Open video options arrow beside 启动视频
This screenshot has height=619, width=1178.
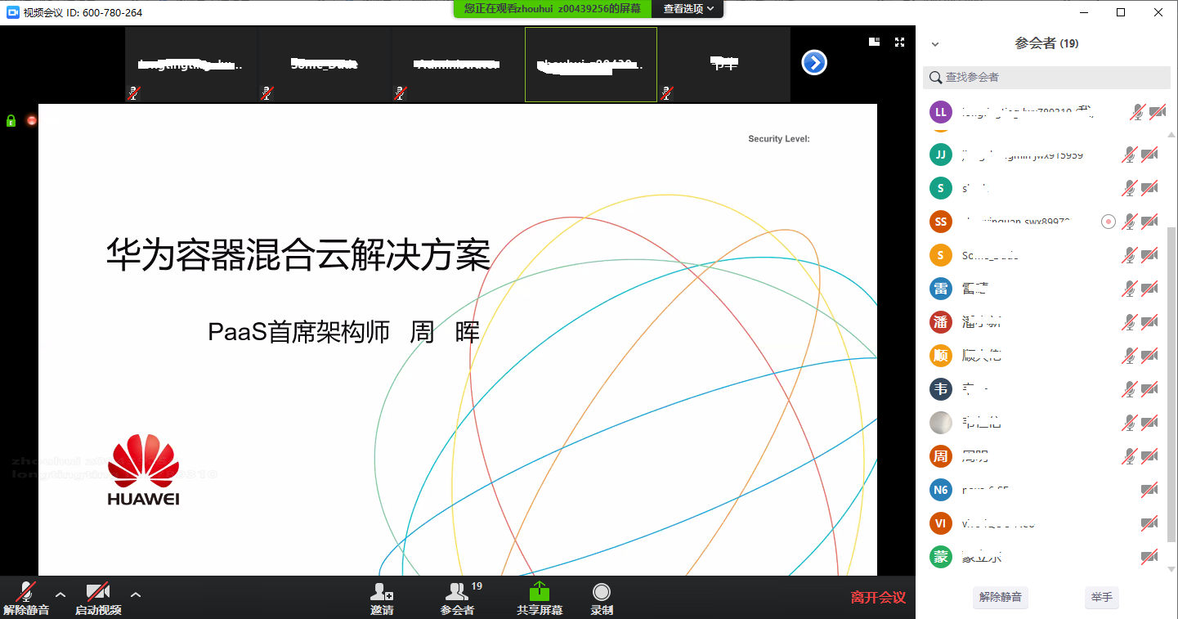(136, 594)
